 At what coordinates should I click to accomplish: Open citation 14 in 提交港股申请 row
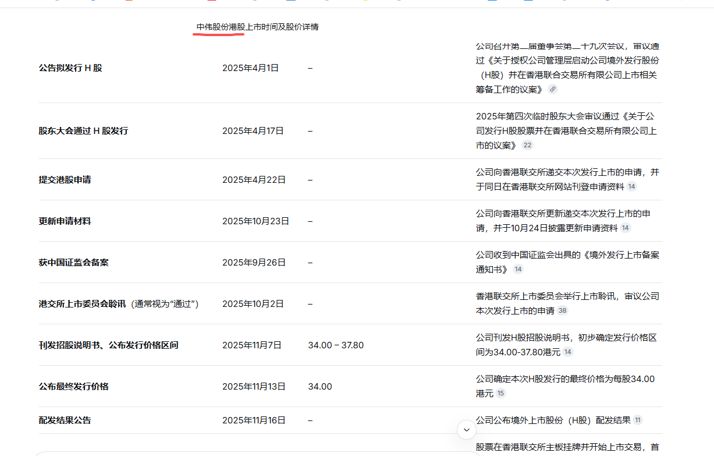(631, 186)
